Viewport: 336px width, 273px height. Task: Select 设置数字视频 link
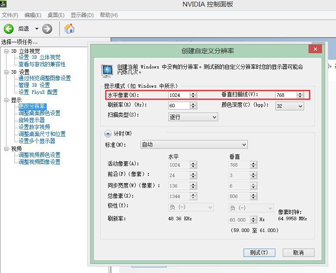point(34,127)
